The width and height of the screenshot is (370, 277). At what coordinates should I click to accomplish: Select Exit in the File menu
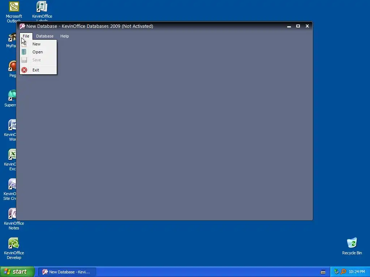coord(38,70)
